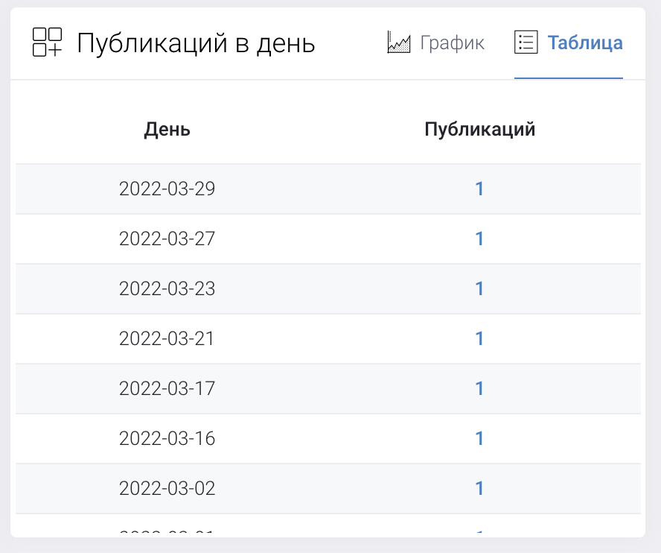Open publication count for 2022-03-21
Screen dimensions: 661x553
[x=479, y=339]
